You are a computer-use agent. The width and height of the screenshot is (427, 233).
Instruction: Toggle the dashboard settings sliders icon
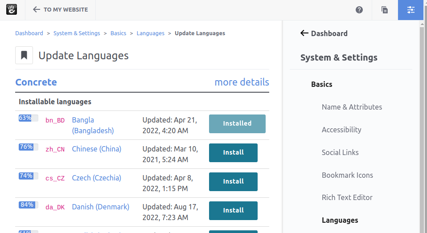411,10
